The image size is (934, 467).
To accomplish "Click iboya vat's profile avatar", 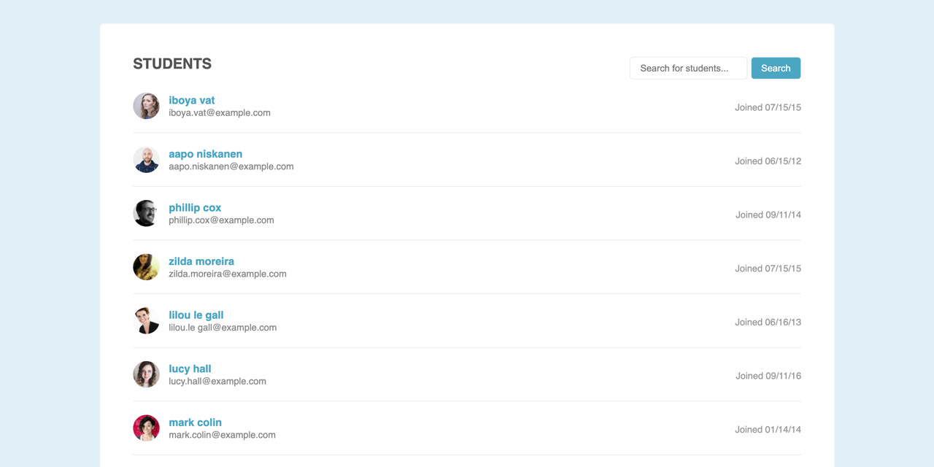I will point(146,106).
